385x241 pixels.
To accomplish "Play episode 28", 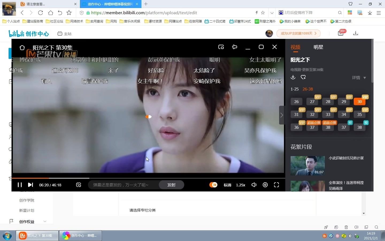I will [328, 101].
